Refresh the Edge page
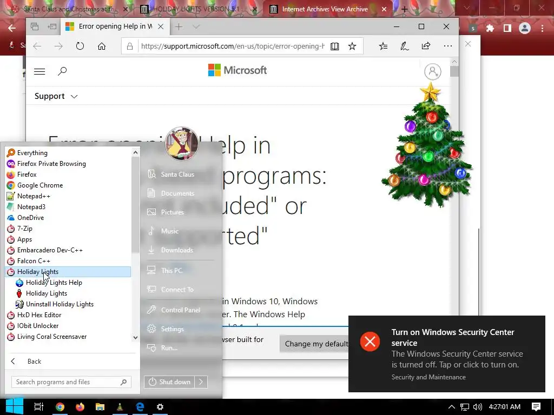 80,46
